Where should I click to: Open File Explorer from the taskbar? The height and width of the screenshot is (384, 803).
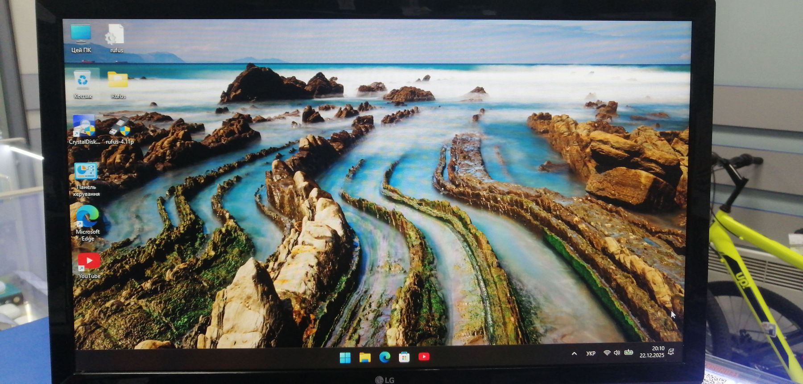coord(365,357)
